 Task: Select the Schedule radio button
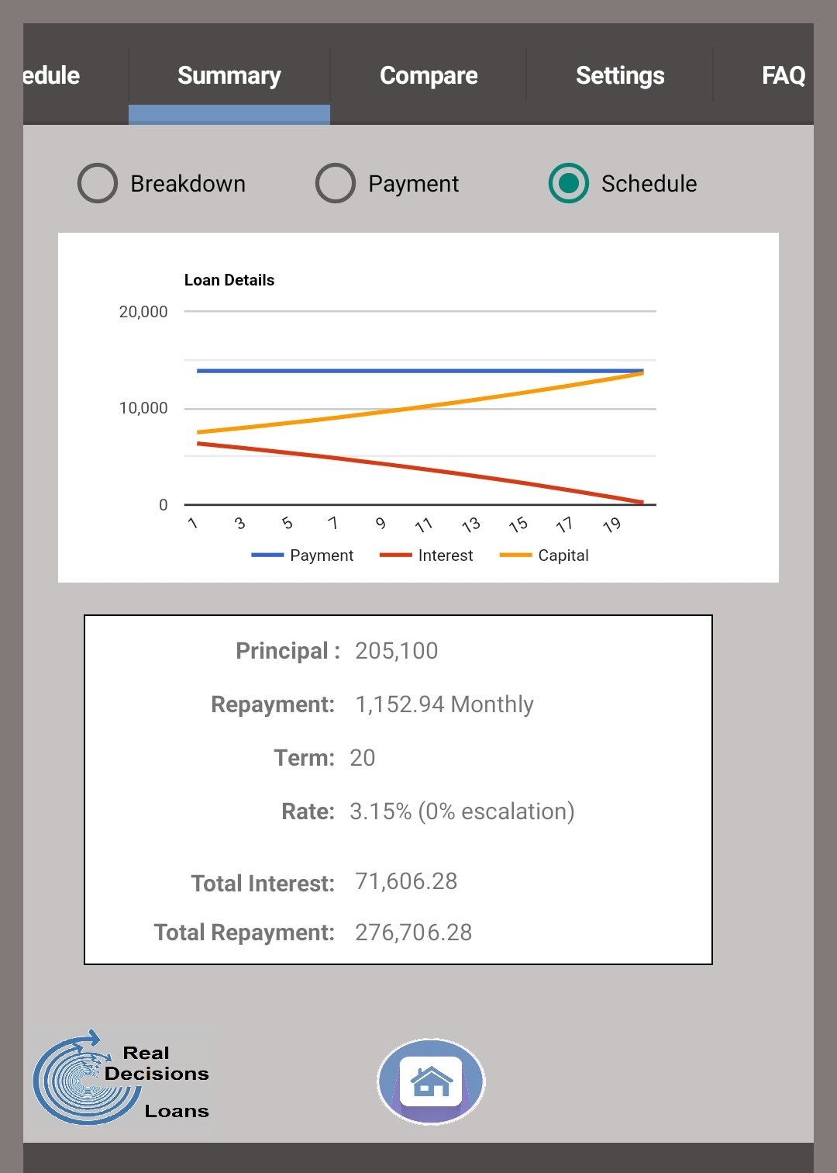569,184
